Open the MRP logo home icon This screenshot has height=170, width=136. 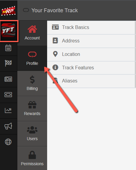coord(8,11)
